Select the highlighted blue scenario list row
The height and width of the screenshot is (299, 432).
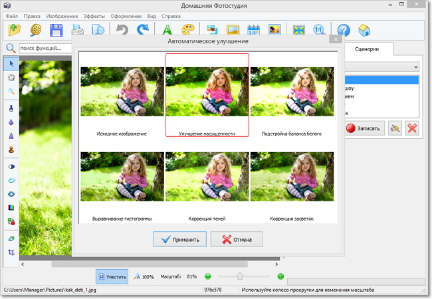[382, 80]
